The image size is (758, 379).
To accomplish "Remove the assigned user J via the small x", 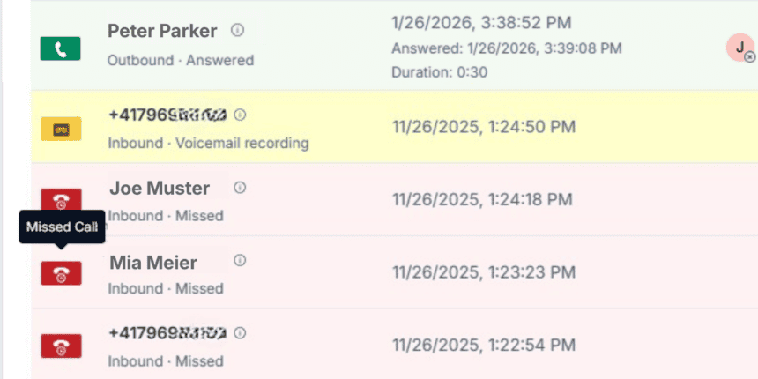I will (x=749, y=57).
